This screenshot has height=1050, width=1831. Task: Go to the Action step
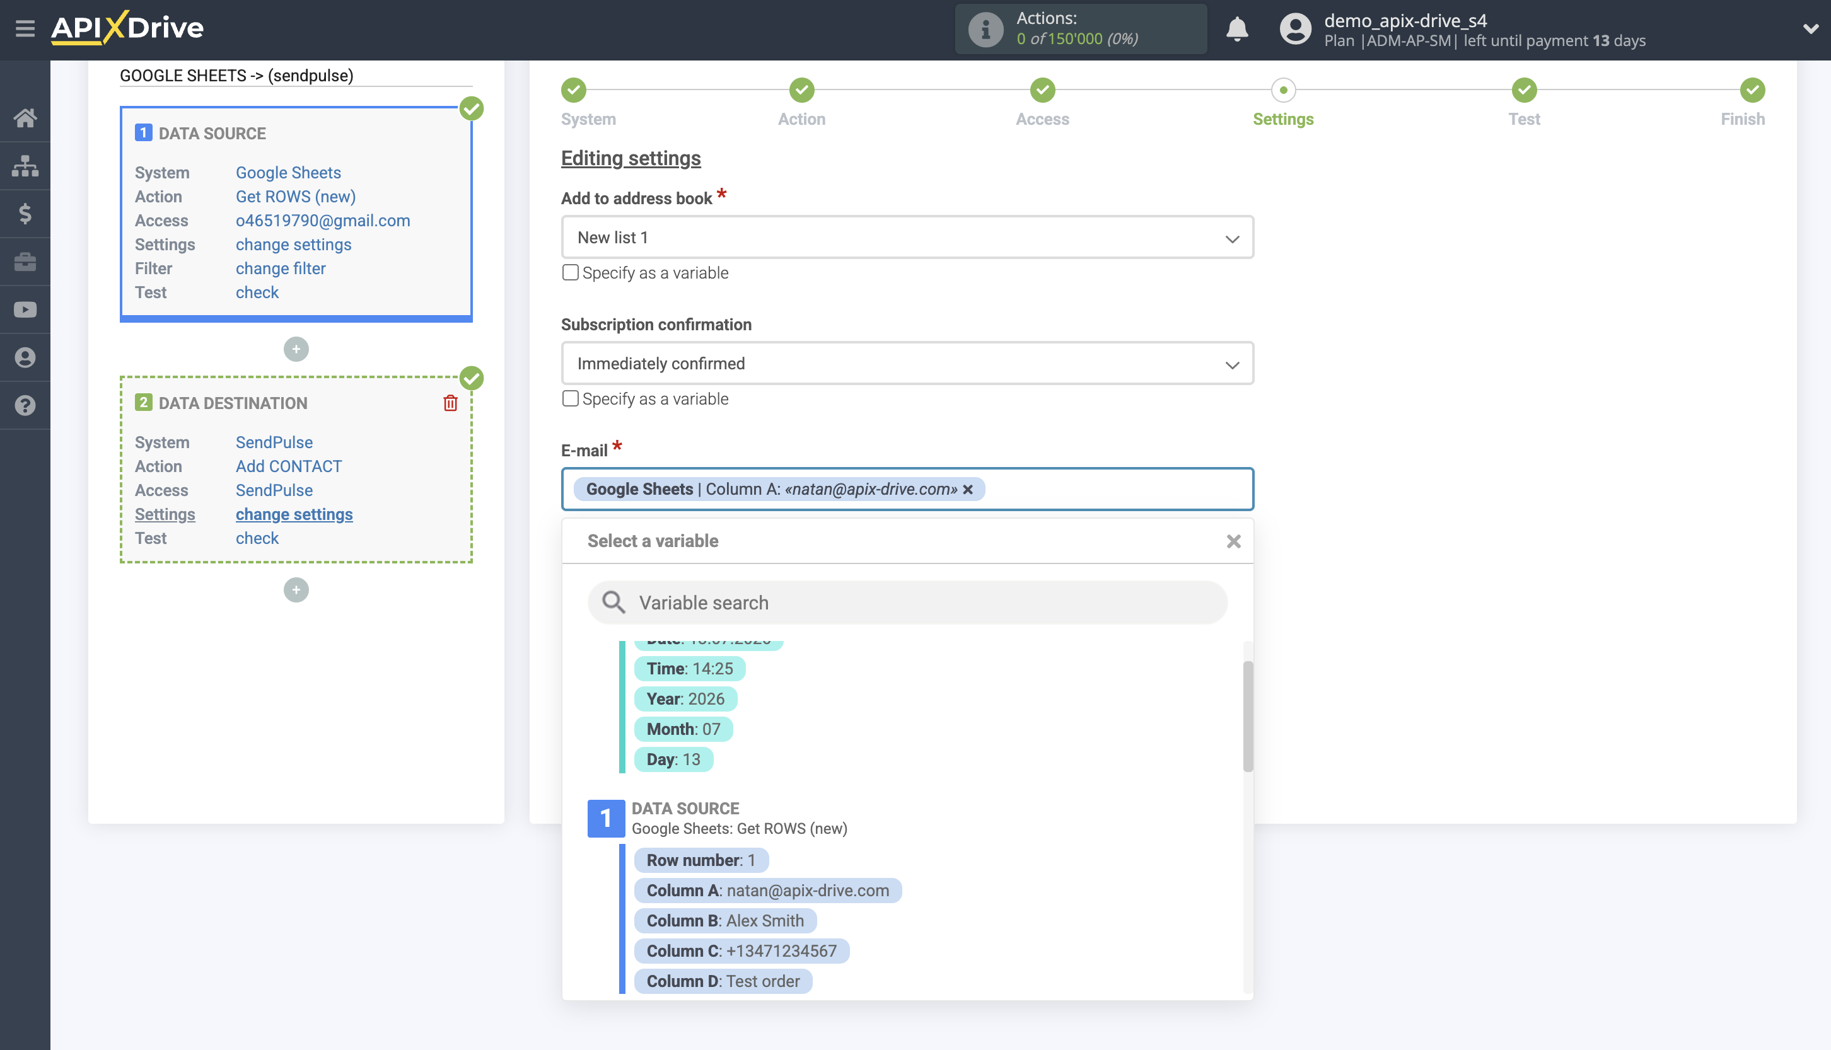[801, 90]
